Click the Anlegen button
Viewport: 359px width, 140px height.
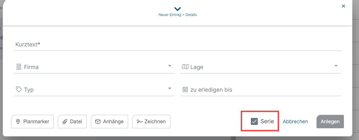tap(330, 122)
